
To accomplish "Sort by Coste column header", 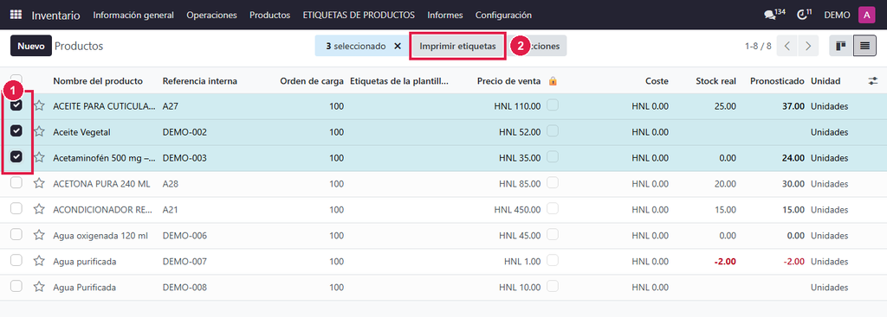I will tap(657, 81).
